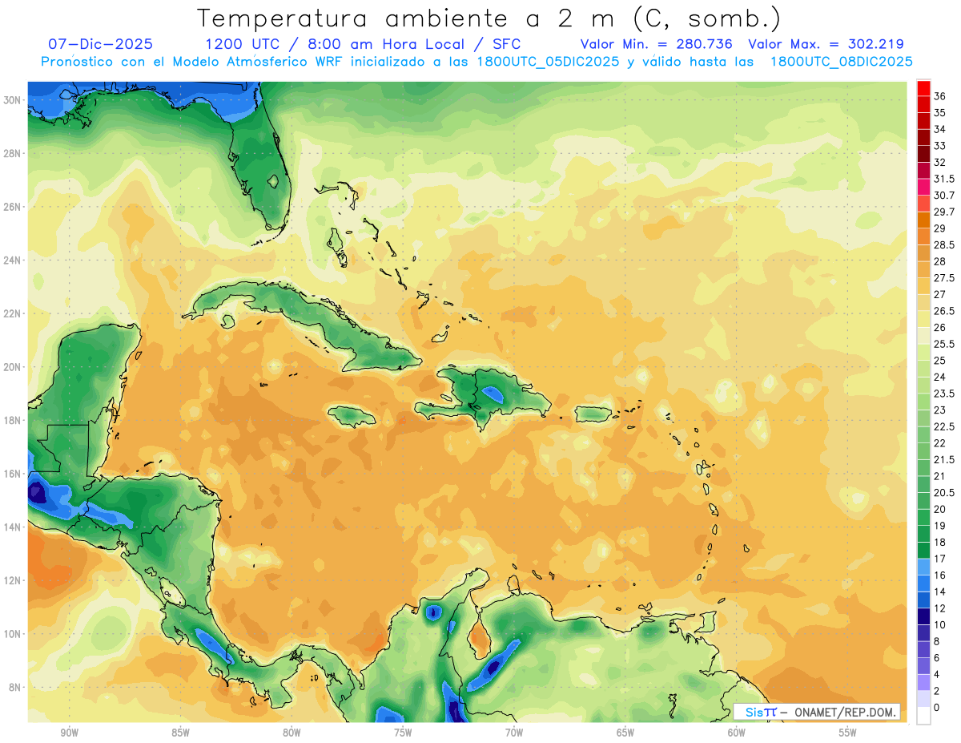Click the colorbar label '21.5'
The image size is (961, 743).
tap(944, 460)
